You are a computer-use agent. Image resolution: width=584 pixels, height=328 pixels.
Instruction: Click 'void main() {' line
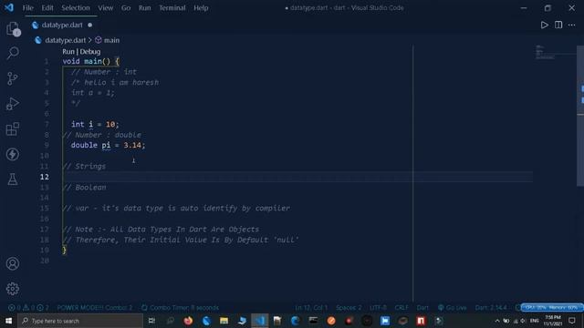click(91, 61)
